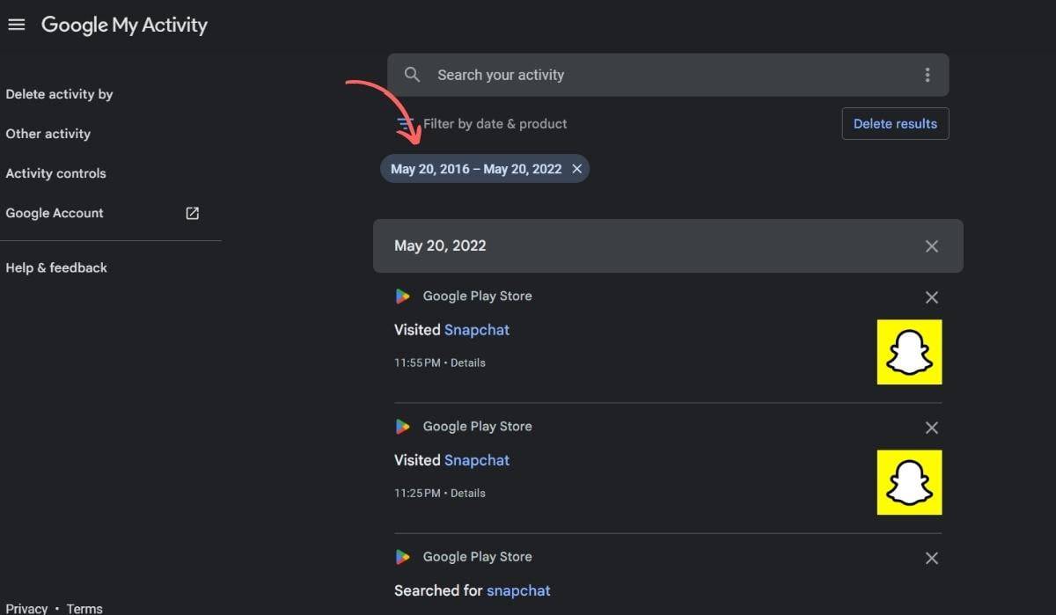
Task: Open Help & feedback
Action: 56,267
